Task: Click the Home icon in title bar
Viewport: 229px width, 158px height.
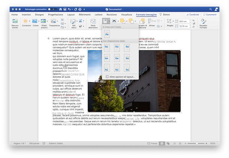Action: tap(60, 9)
